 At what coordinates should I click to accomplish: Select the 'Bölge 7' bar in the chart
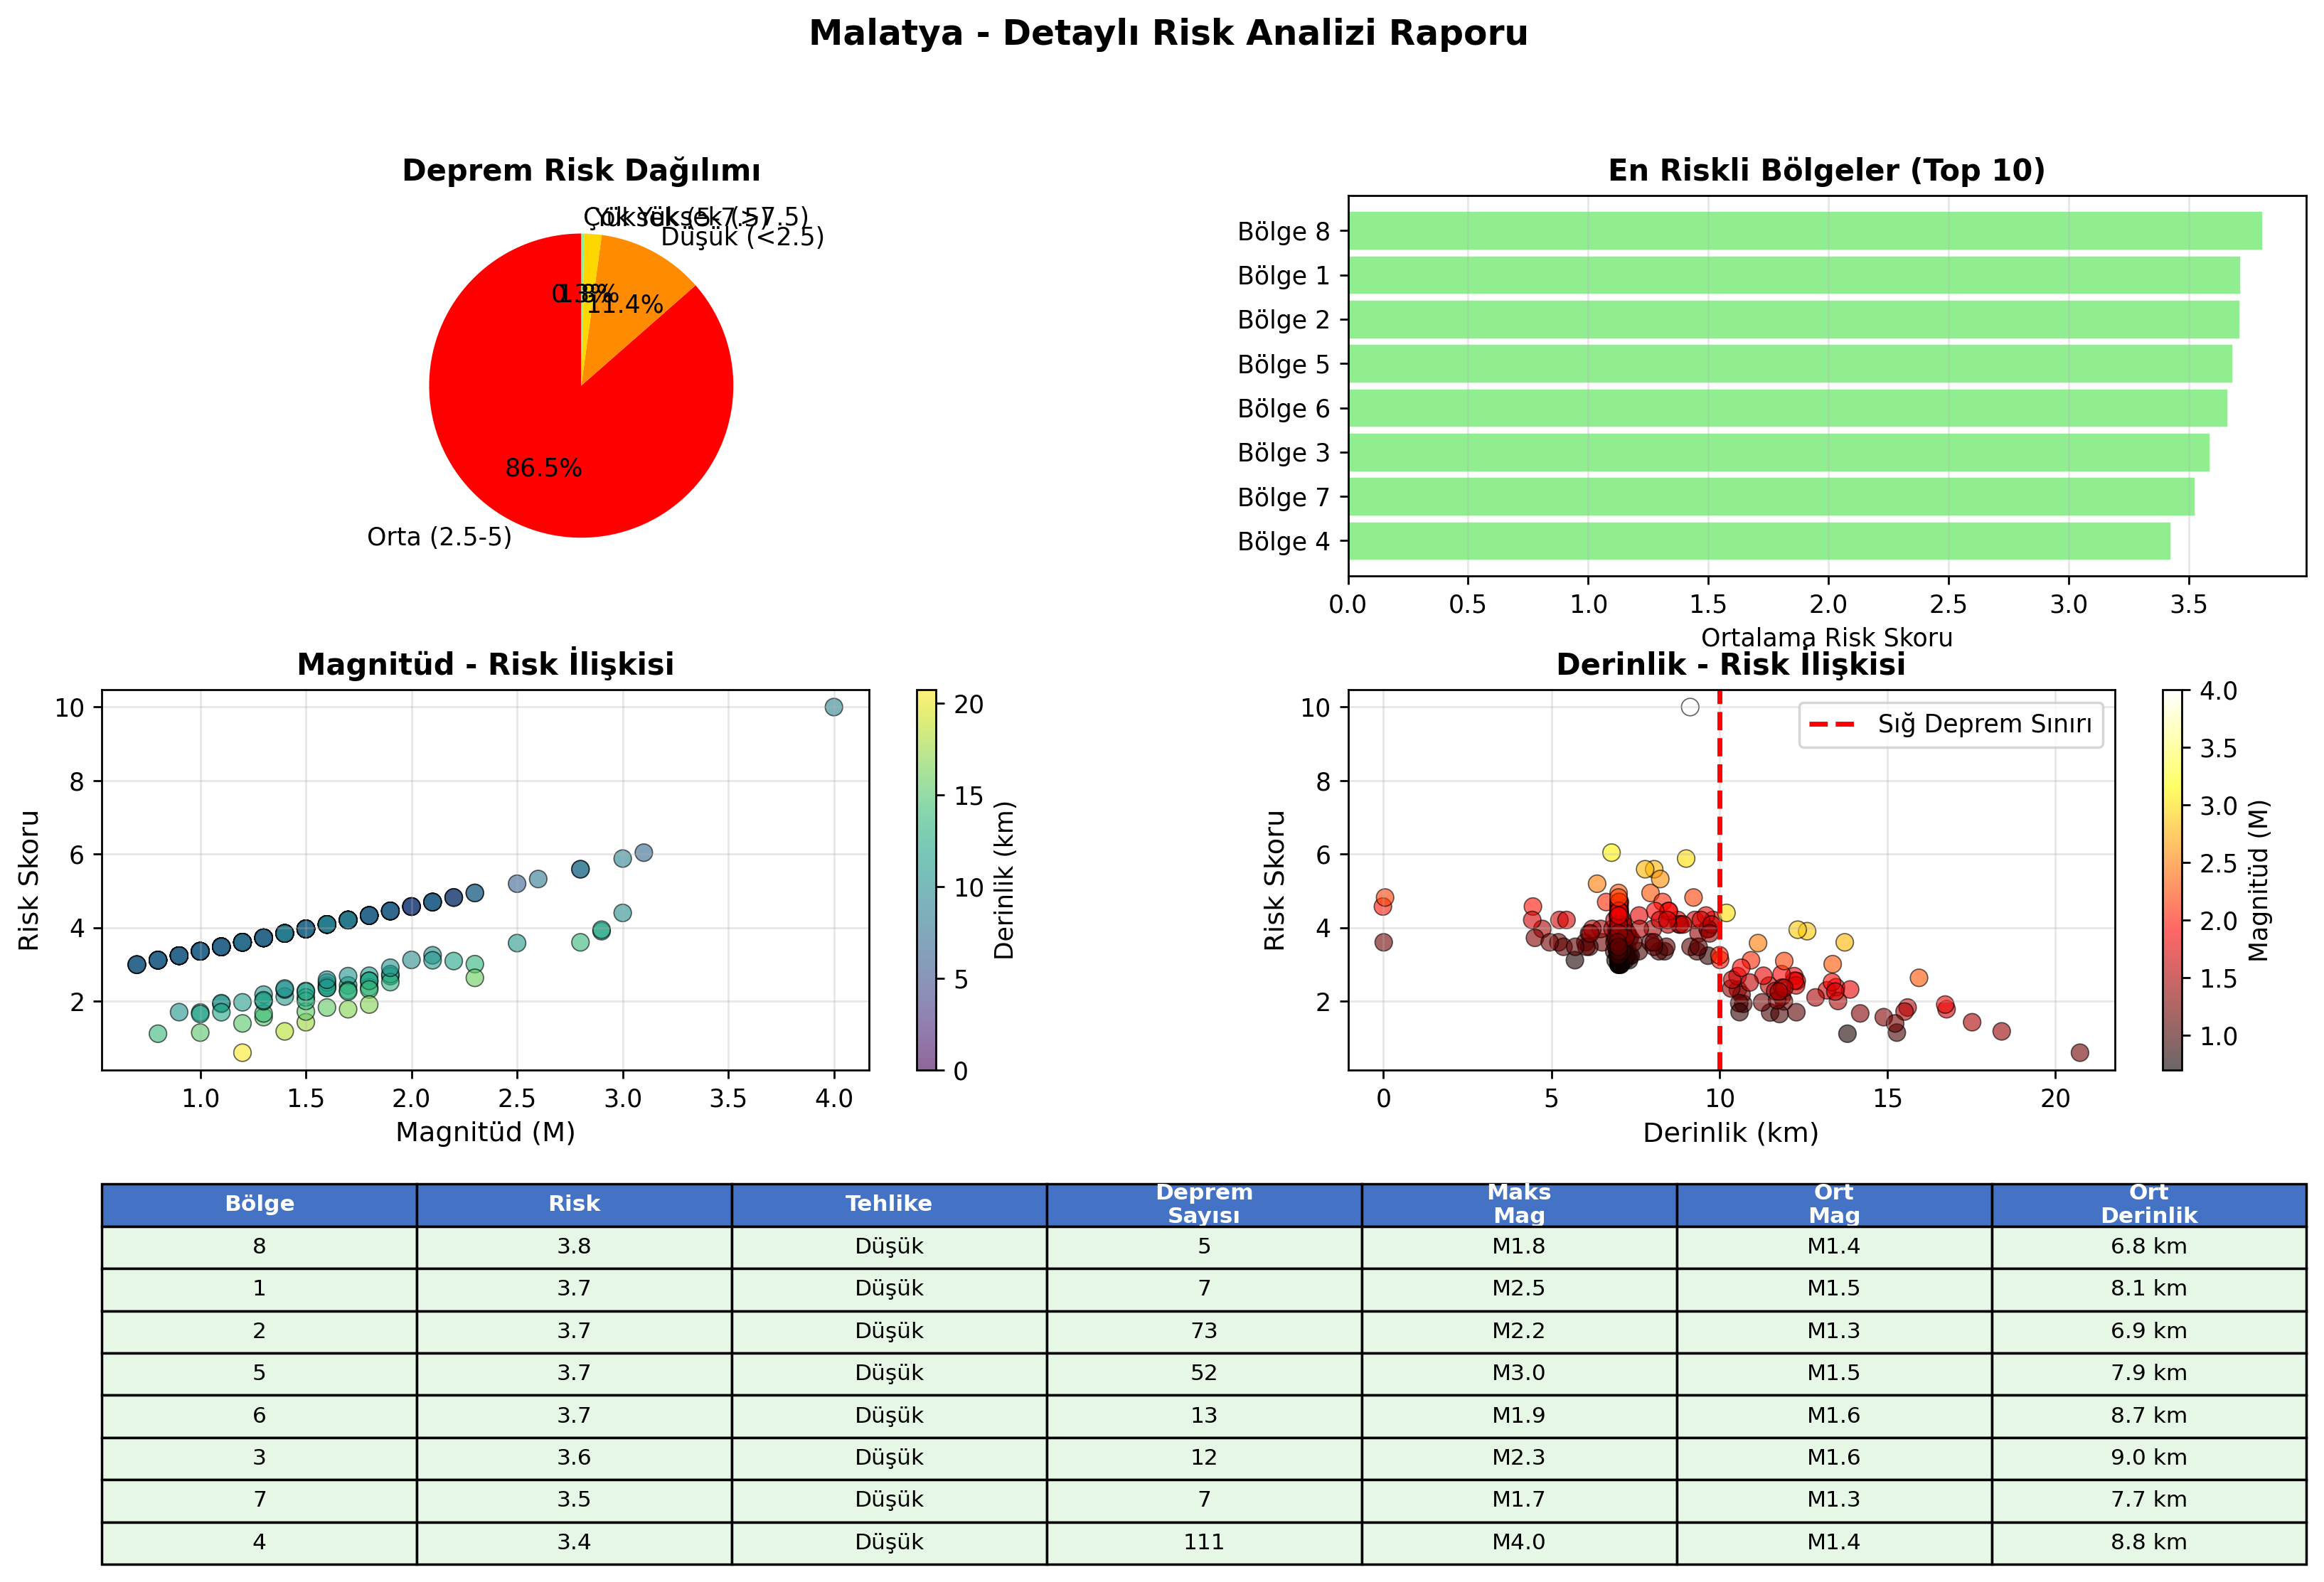click(1771, 497)
